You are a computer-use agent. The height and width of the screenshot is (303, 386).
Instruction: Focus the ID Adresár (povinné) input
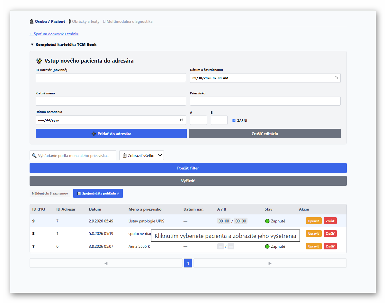pos(111,78)
